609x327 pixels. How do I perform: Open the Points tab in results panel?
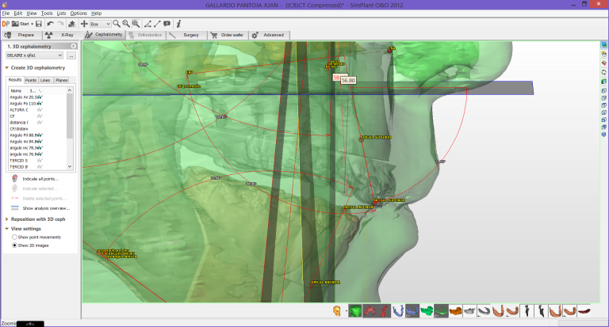(x=31, y=80)
